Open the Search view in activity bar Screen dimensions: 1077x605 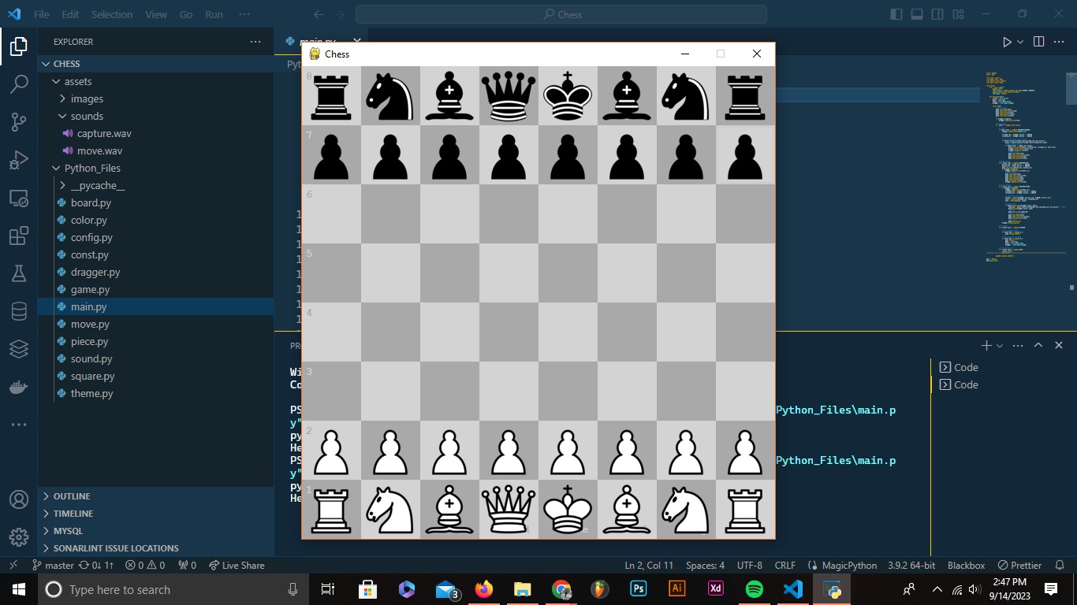pyautogui.click(x=19, y=84)
